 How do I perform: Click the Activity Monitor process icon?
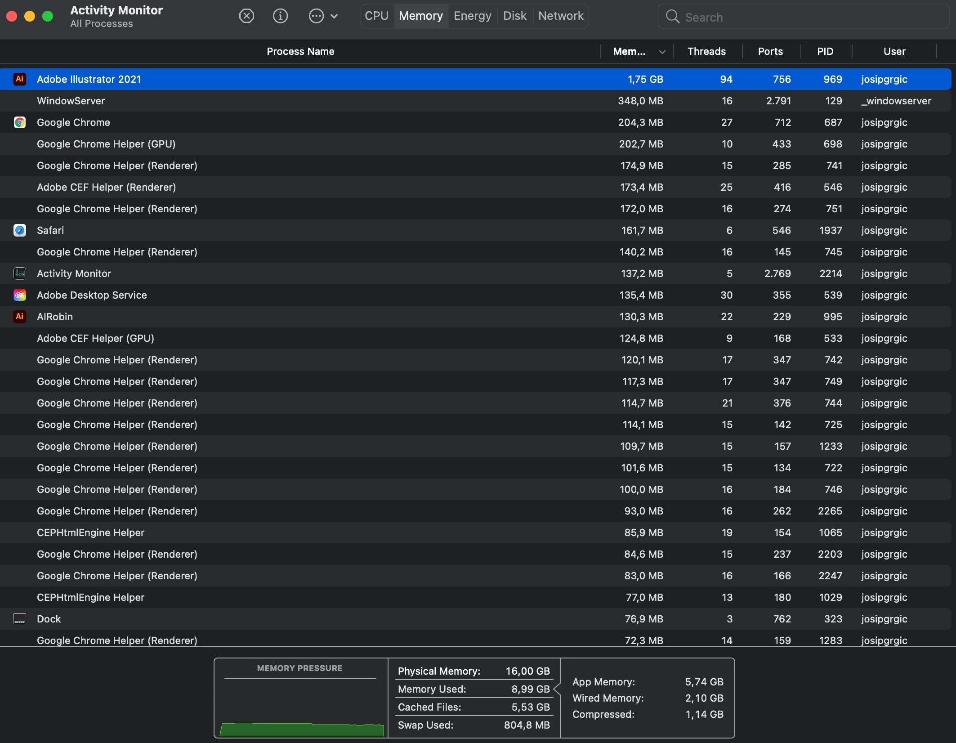click(19, 273)
